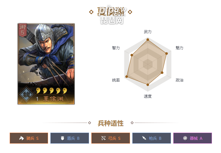Click the cavalry horse icon
Screen dimensions: 221x153
coord(21,138)
